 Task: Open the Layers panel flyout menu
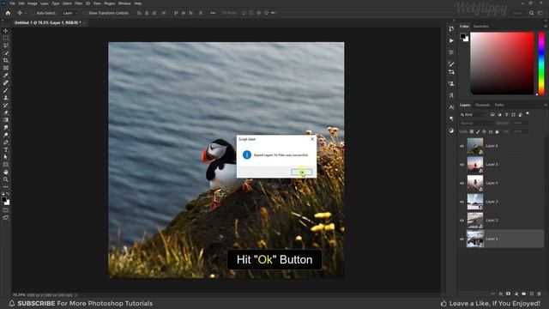coord(546,105)
